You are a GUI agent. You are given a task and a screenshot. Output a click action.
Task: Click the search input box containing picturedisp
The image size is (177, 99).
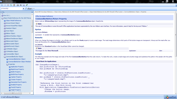[12, 9]
